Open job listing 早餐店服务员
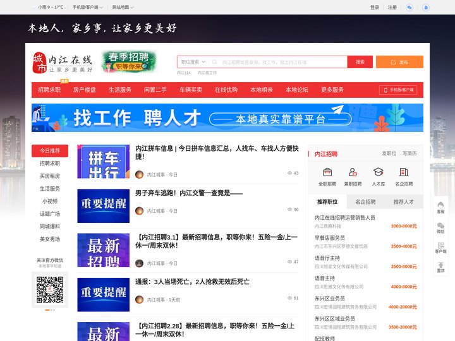This screenshot has width=455, height=341. click(330, 238)
